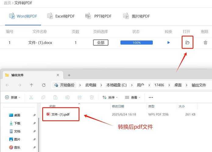
Task: Click the Excel转PDF icon
Action: [x=50, y=16]
